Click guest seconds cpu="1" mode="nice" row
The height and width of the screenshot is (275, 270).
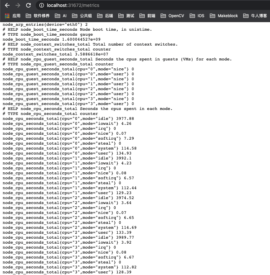tap(68, 79)
